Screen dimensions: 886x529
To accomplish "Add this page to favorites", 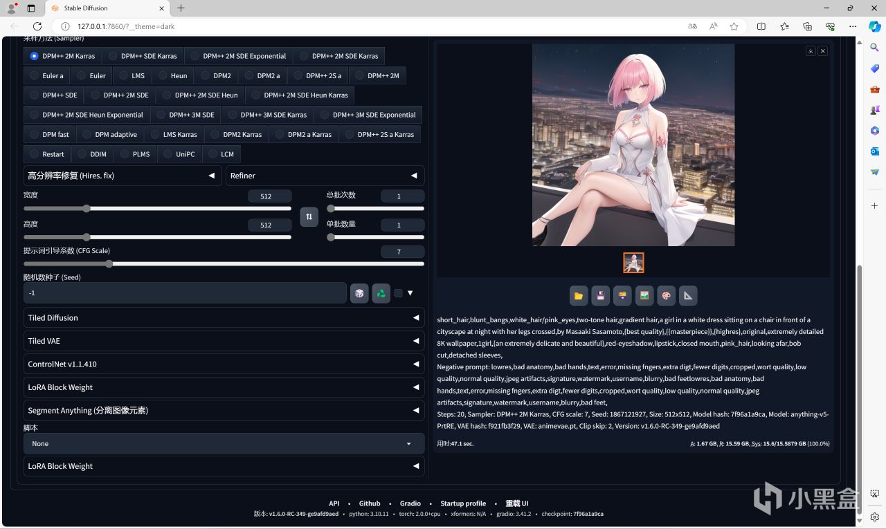I will [x=734, y=26].
